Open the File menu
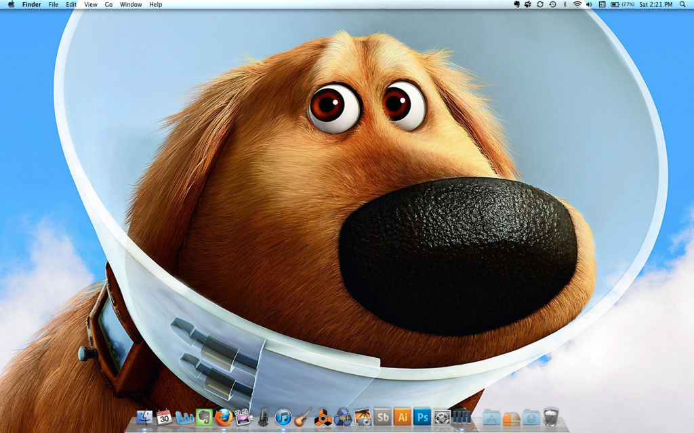 54,5
